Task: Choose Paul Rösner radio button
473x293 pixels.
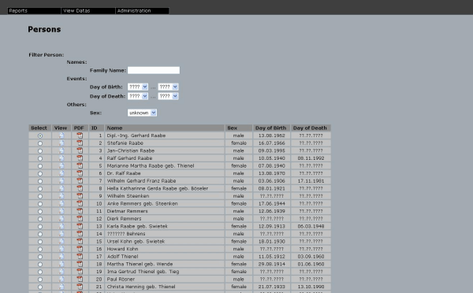Action: 40,280
